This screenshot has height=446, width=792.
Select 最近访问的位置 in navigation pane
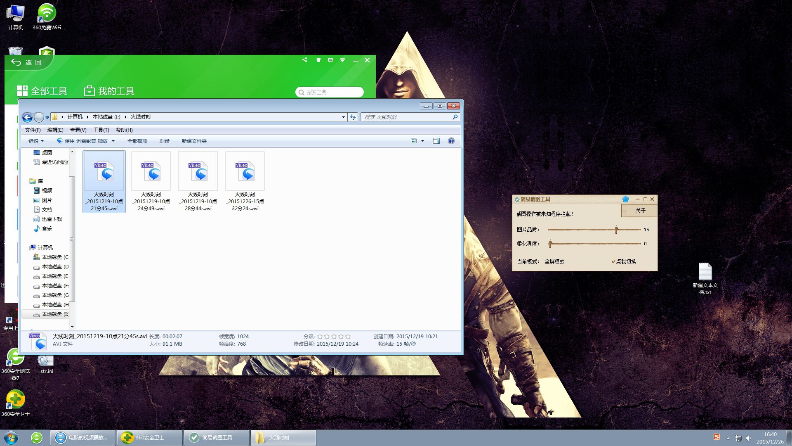click(51, 162)
